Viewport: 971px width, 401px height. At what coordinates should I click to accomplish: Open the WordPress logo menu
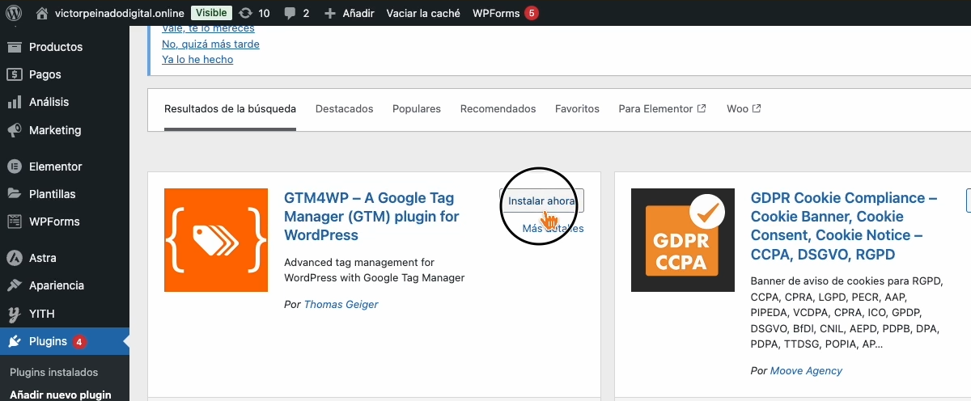coord(14,13)
